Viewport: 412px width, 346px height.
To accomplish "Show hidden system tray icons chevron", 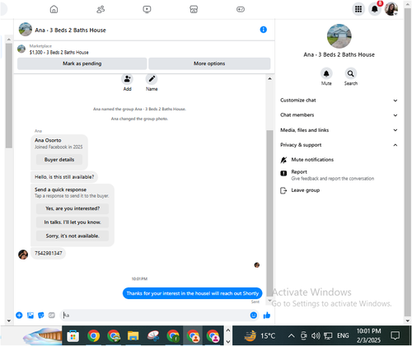I will coord(291,335).
